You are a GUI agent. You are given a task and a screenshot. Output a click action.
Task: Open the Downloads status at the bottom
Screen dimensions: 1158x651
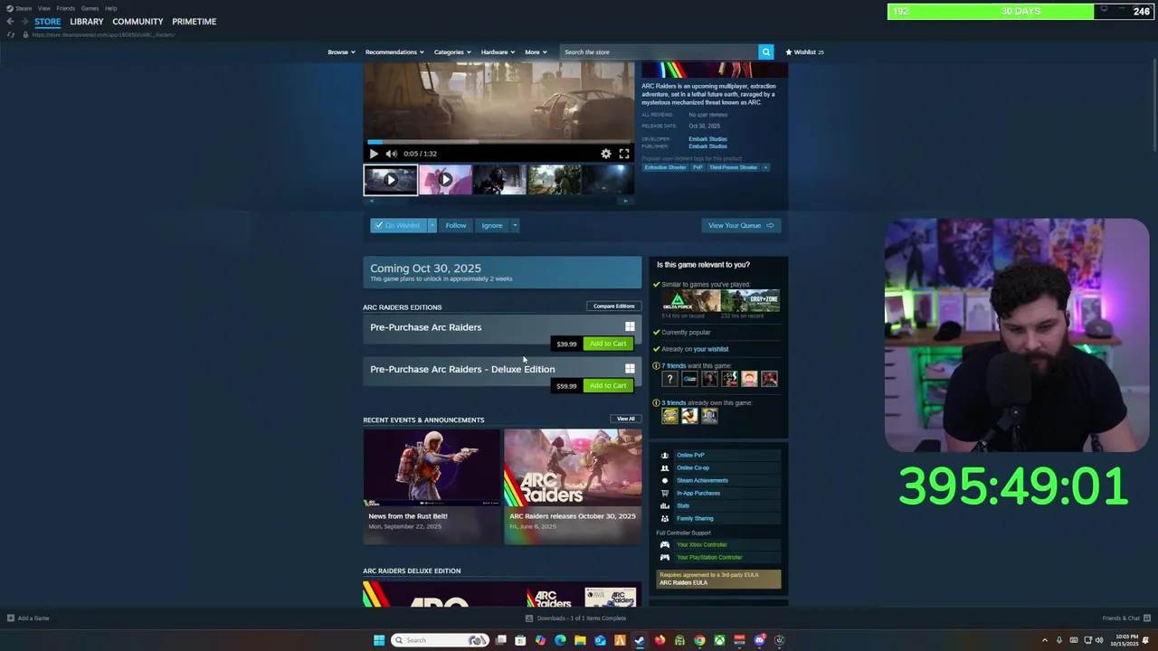pos(575,618)
